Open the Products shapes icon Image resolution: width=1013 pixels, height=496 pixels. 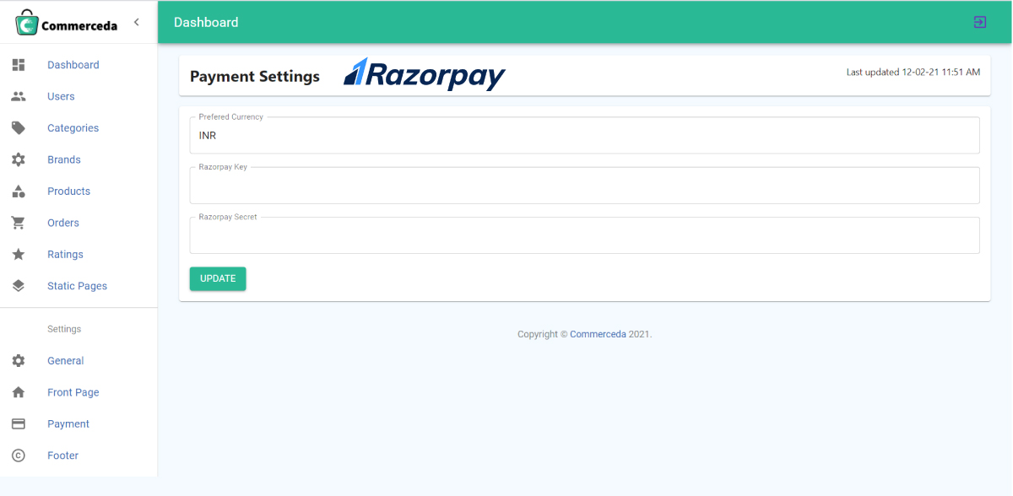click(x=19, y=191)
